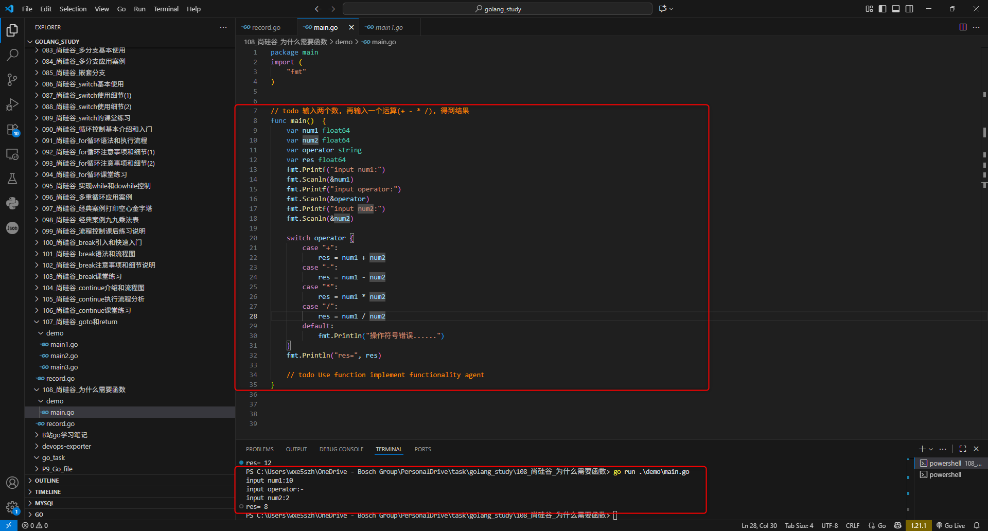
Task: Expand the MYSQL section
Action: point(130,503)
